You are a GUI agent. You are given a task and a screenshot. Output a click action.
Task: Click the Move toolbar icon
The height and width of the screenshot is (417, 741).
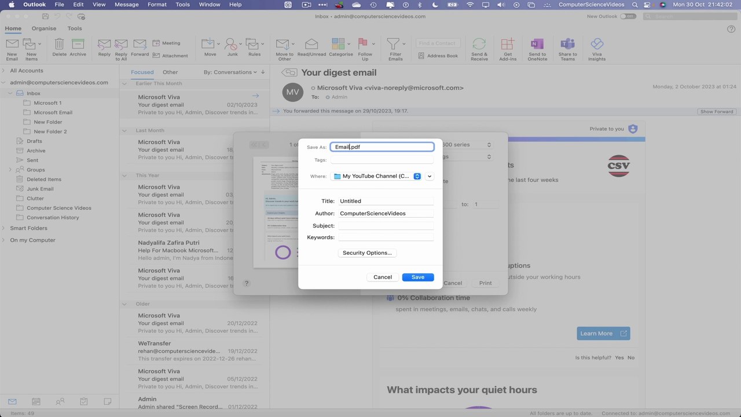[208, 44]
